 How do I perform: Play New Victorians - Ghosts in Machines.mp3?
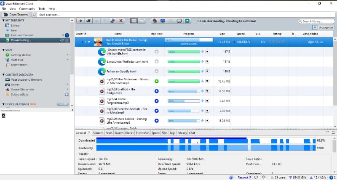(x=156, y=81)
